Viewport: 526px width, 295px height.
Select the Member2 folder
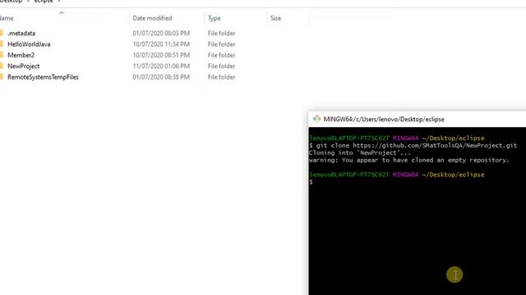pos(21,55)
